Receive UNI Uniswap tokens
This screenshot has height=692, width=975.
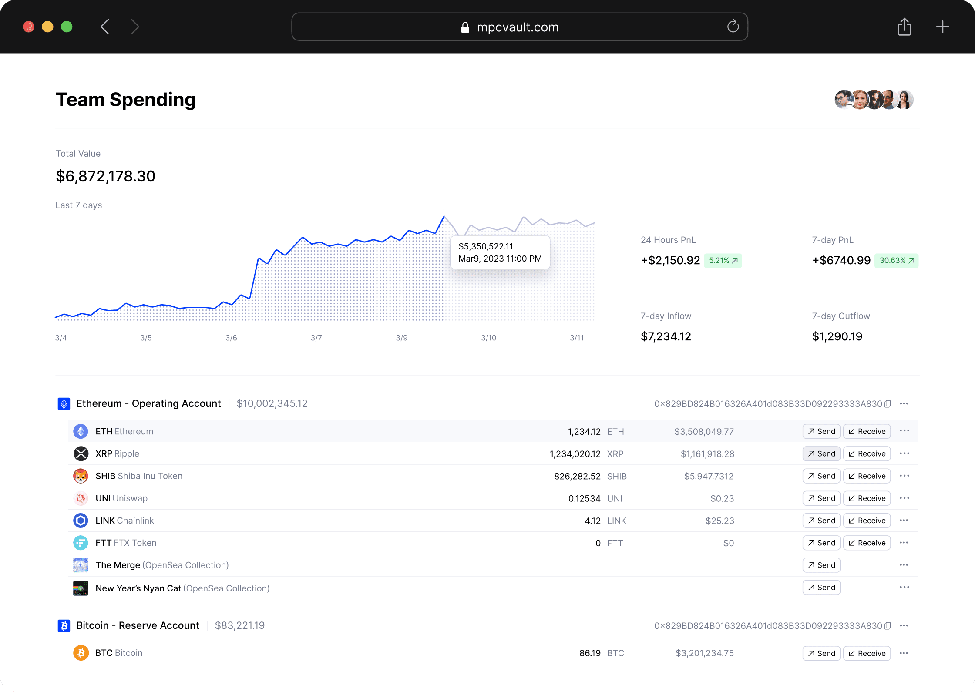(x=867, y=498)
